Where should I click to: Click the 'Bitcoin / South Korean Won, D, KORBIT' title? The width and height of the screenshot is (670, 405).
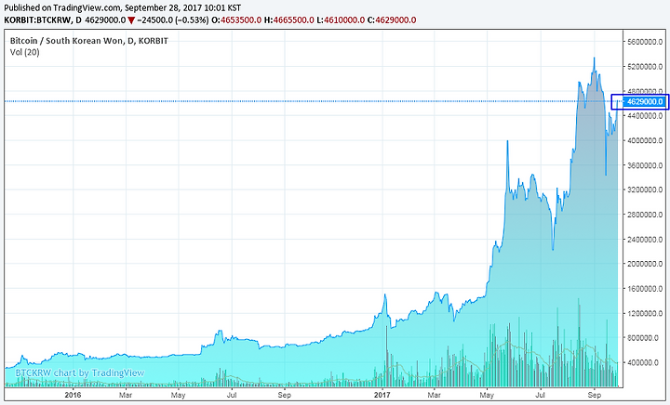[89, 41]
